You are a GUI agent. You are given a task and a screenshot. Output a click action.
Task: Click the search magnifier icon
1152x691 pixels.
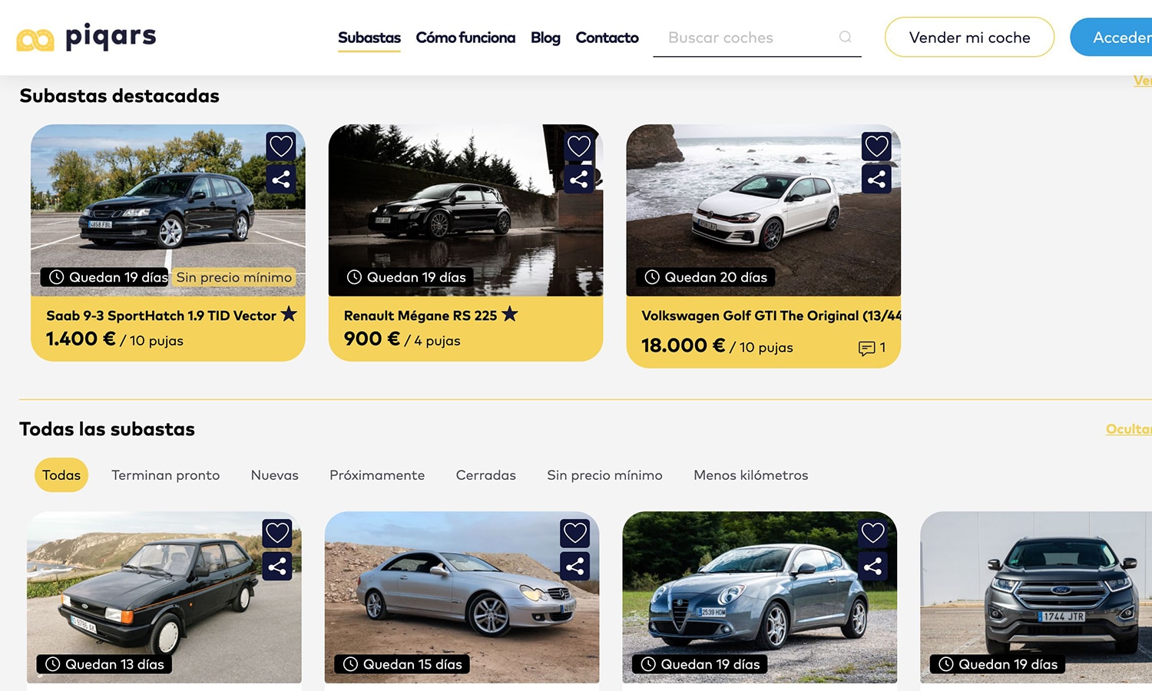pyautogui.click(x=845, y=37)
